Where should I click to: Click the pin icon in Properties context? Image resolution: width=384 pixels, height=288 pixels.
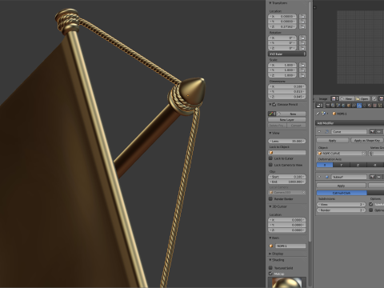pyautogui.click(x=318, y=114)
